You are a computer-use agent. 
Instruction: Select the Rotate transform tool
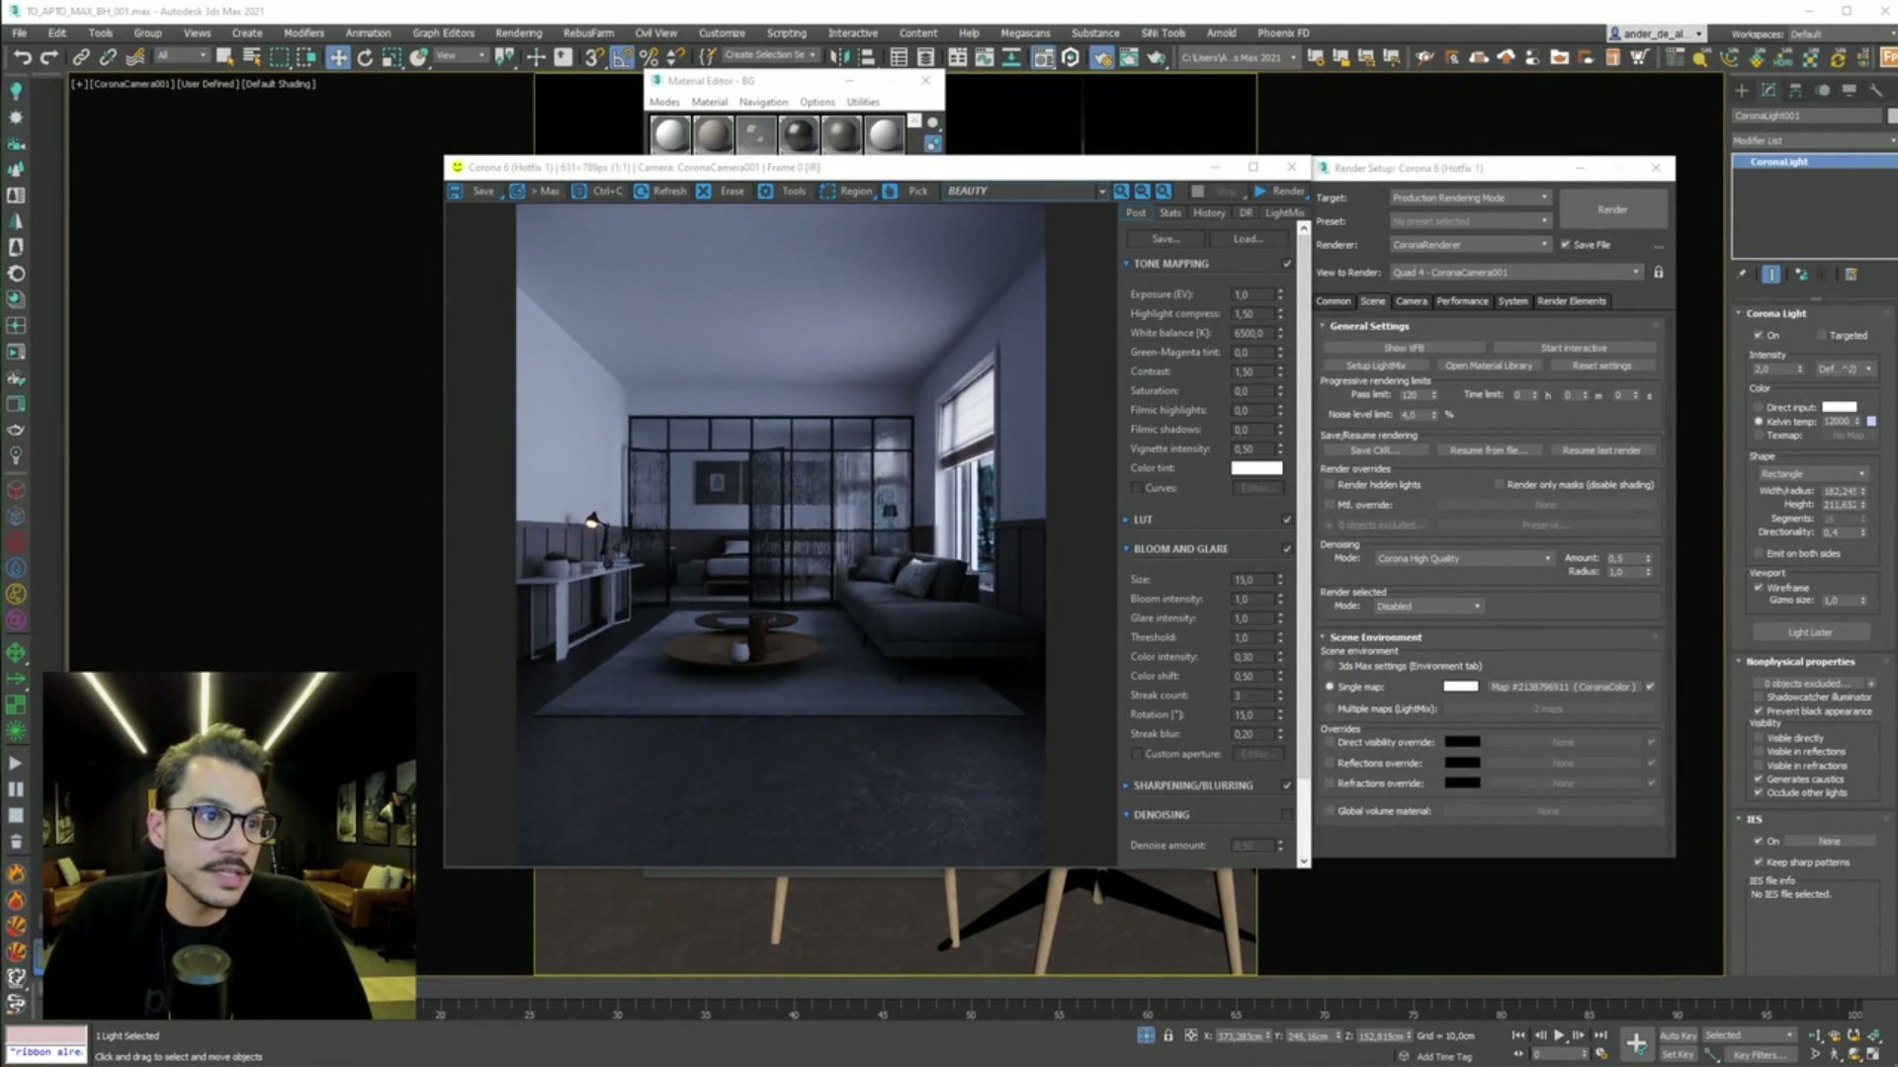point(365,57)
